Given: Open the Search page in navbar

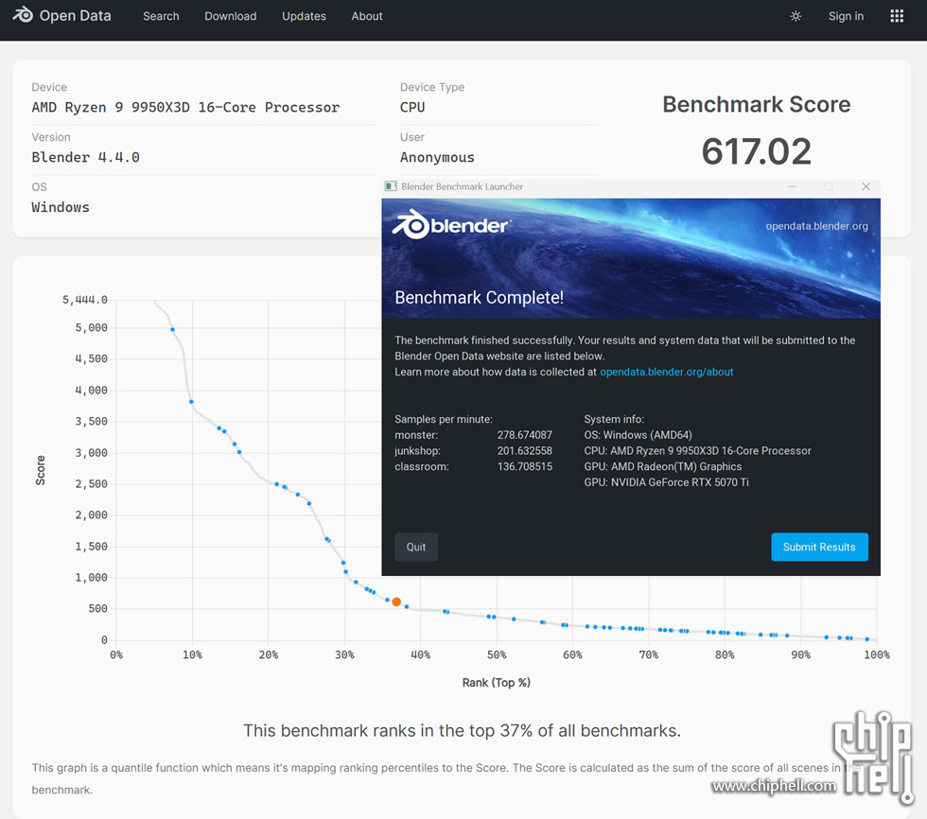Looking at the screenshot, I should pyautogui.click(x=161, y=16).
